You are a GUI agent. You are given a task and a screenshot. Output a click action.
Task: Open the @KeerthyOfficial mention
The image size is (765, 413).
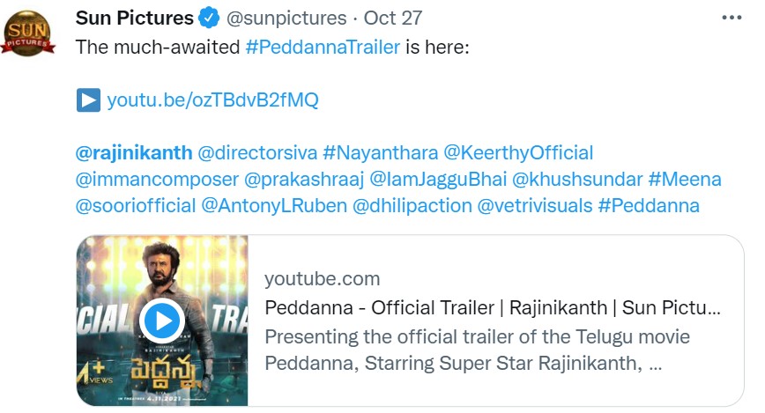(x=517, y=152)
